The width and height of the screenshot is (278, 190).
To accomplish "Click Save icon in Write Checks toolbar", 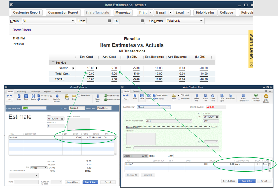I will [142, 96].
